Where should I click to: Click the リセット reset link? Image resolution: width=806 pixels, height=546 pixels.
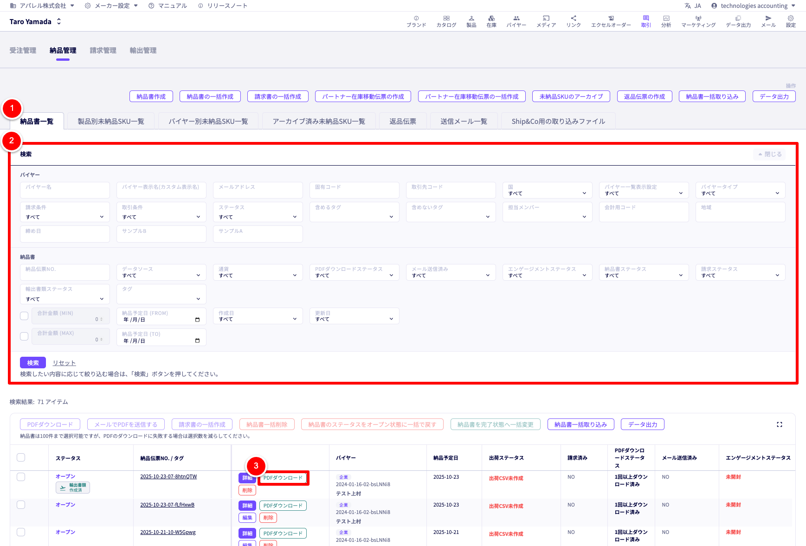click(x=64, y=363)
